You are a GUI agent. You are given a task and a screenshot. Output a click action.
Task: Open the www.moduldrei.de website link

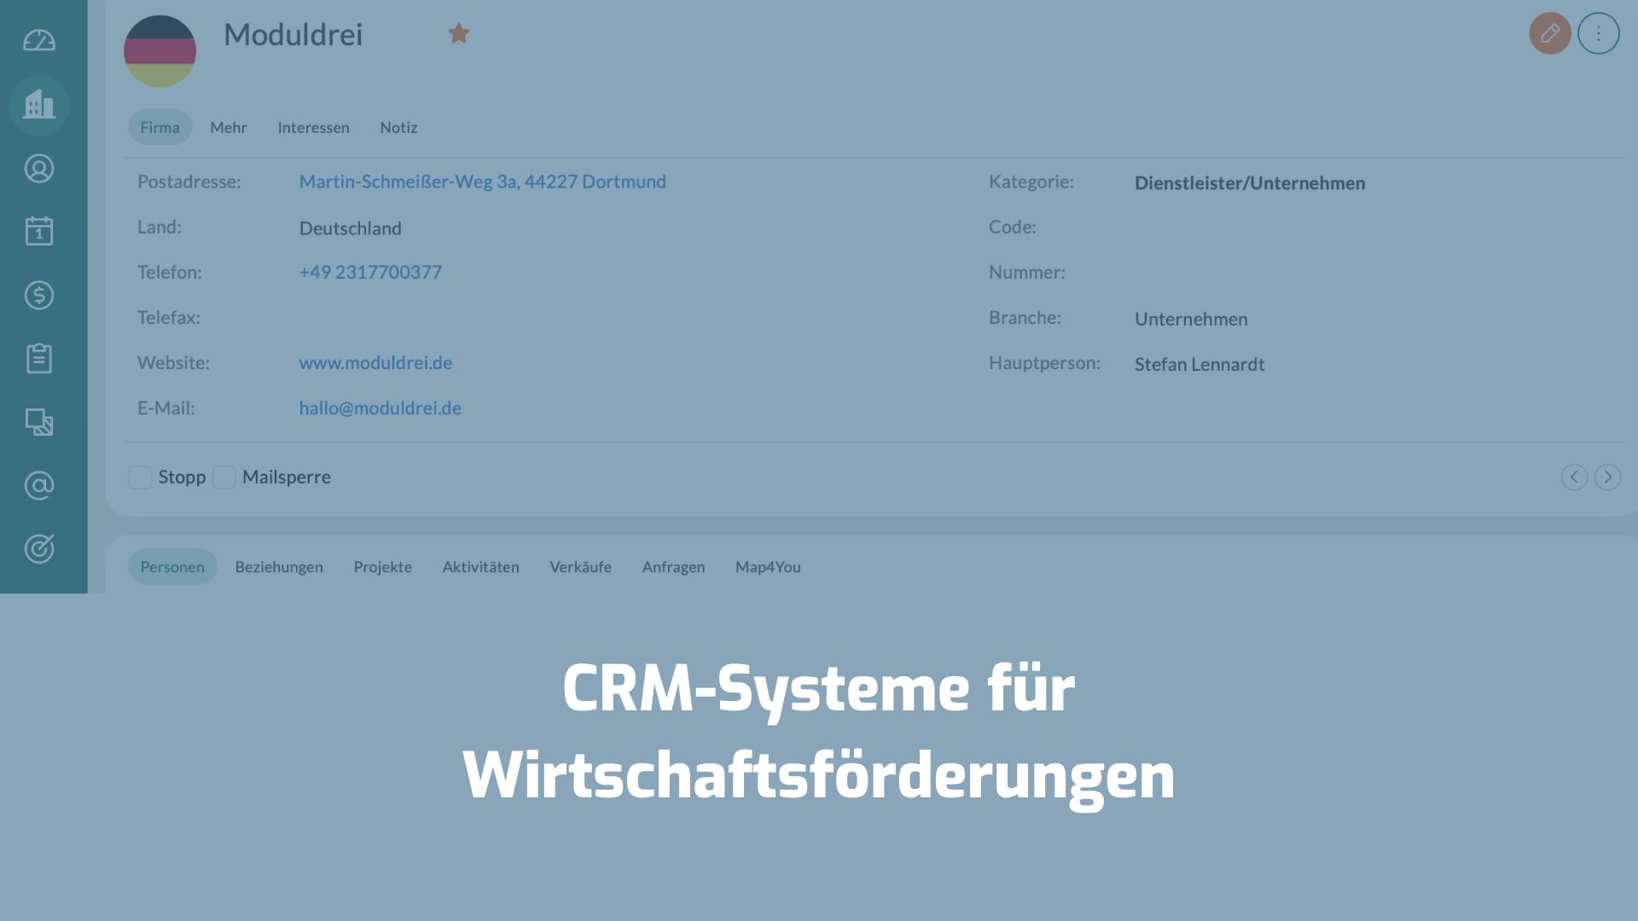(375, 362)
